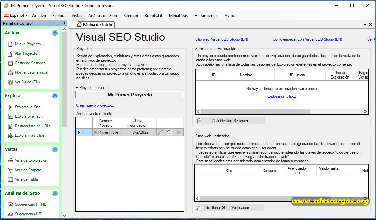The width and height of the screenshot is (376, 220).
Task: Click the 8/2/2022 date cell
Action: coord(140,132)
